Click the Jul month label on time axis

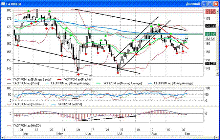click(x=120, y=134)
